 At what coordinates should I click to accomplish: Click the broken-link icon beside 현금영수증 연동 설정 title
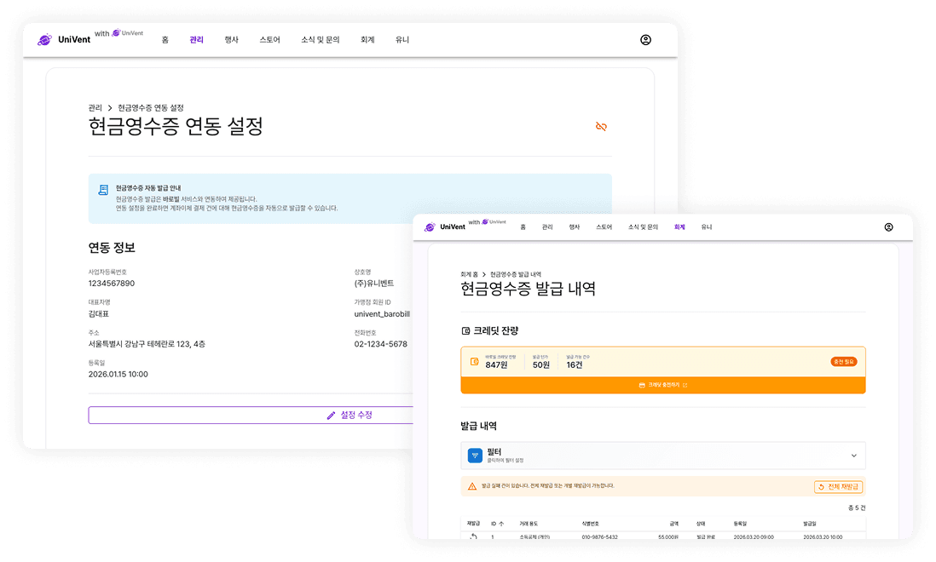602,125
